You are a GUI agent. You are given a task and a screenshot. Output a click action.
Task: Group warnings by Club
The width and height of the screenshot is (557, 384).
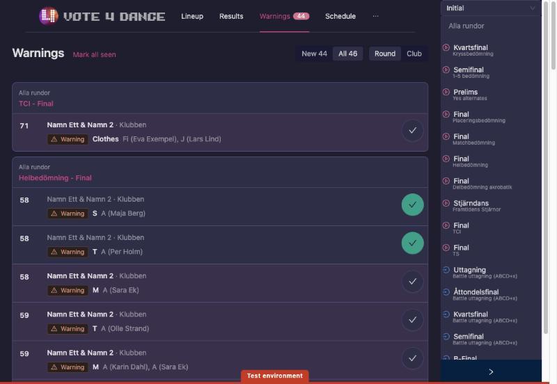414,54
